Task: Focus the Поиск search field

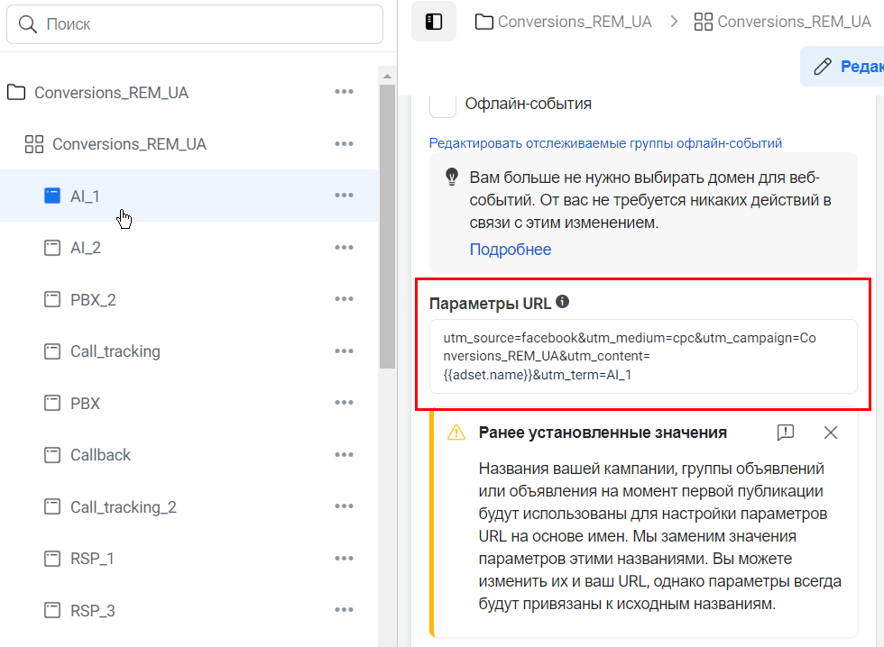Action: pyautogui.click(x=195, y=24)
